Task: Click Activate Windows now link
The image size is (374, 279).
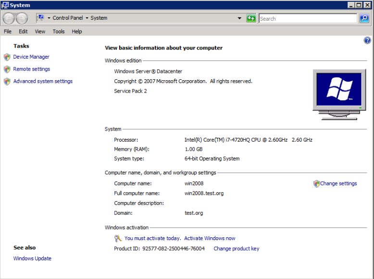Action: (x=210, y=238)
